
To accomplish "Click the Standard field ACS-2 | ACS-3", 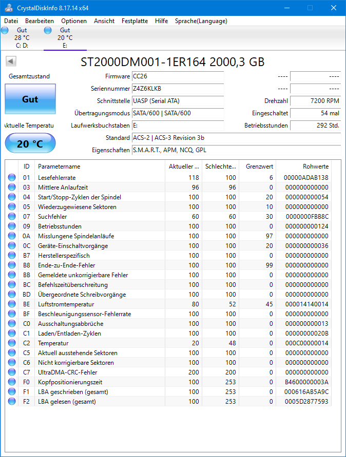I will click(236, 138).
